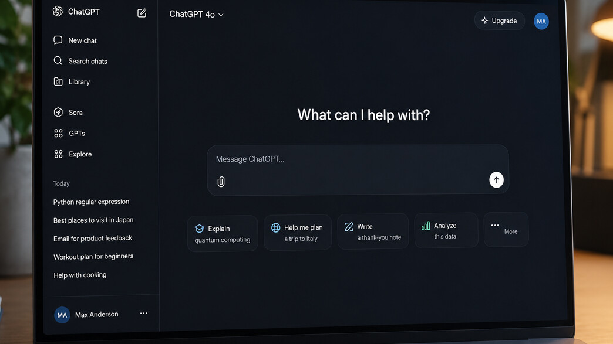This screenshot has height=344, width=613.
Task: Open Best places to visit in Japan chat
Action: coord(93,220)
